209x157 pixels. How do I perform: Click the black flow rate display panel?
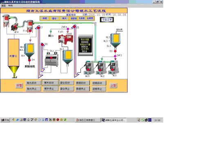[85, 45]
